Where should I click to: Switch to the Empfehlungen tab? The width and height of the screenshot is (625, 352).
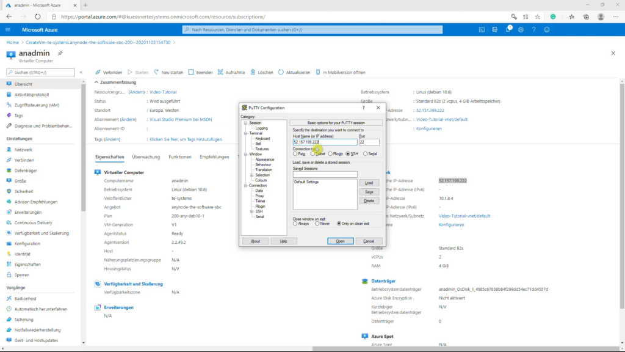[214, 157]
